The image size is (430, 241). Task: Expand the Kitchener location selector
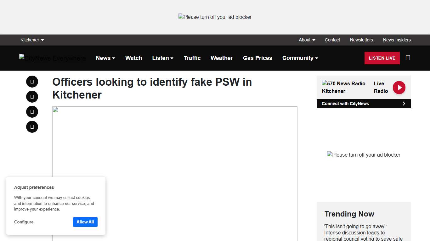tap(32, 40)
